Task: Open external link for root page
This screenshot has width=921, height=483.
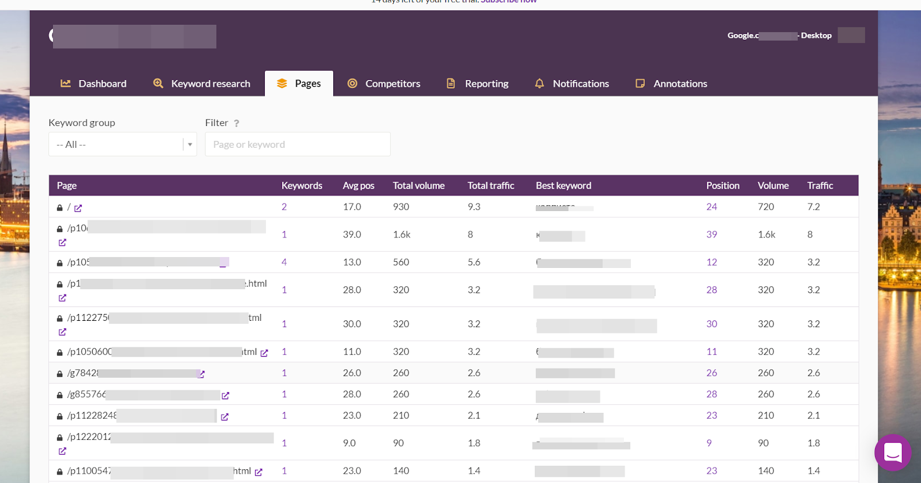Action: pyautogui.click(x=78, y=208)
